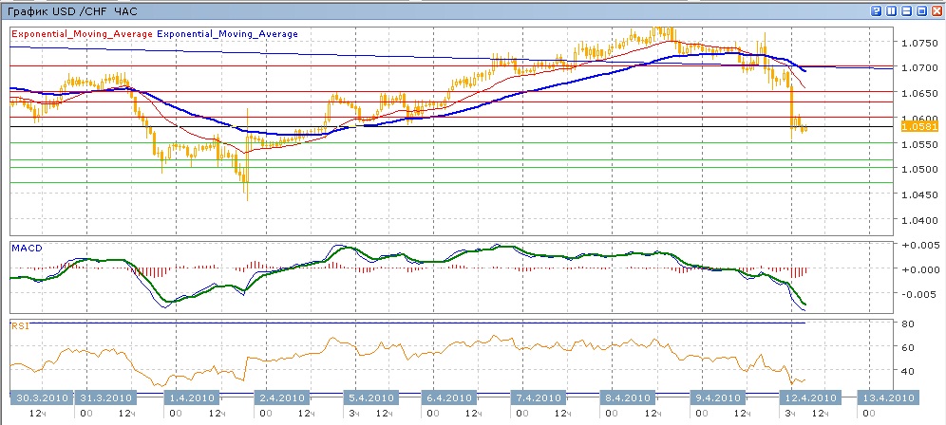This screenshot has height=425, width=946.
Task: Maximize the USD/CHF chart window
Action: [x=920, y=10]
